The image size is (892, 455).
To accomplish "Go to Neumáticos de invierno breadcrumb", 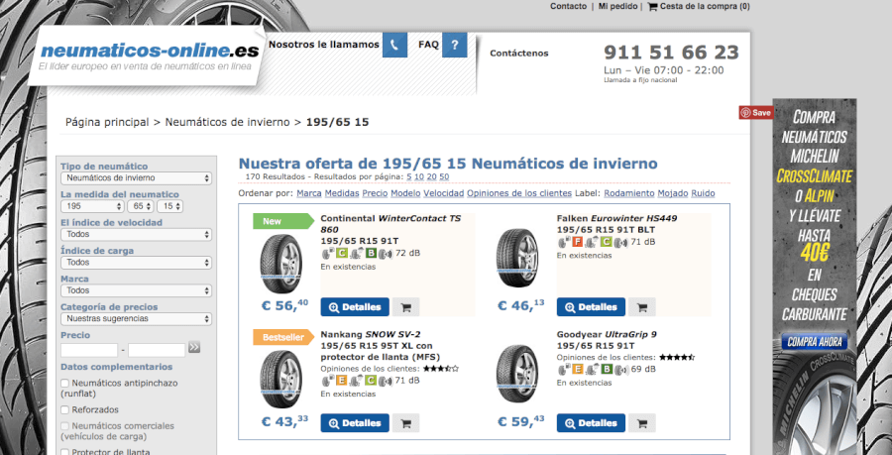I will pyautogui.click(x=228, y=122).
